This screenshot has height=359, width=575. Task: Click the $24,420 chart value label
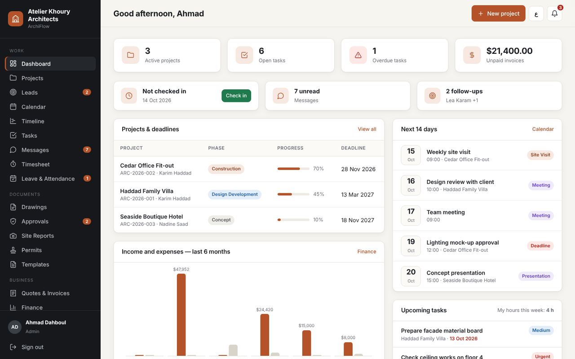265,310
